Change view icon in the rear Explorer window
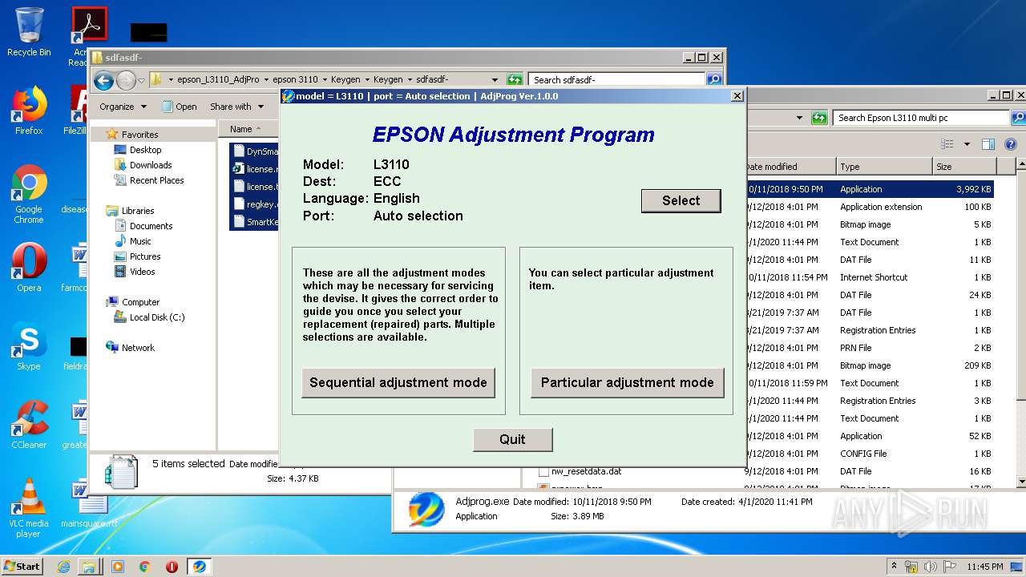Screen dimensions: 1026x577 [947, 144]
